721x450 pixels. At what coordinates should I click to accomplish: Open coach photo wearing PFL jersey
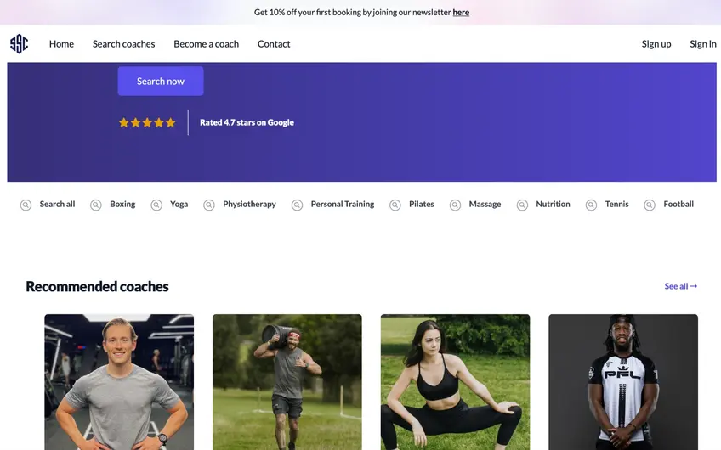[x=623, y=382]
